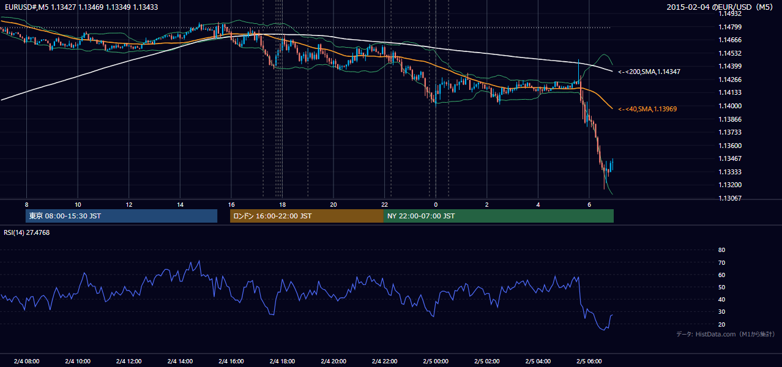
Task: Click hour label 14 on the price chart axis
Action: click(x=180, y=204)
